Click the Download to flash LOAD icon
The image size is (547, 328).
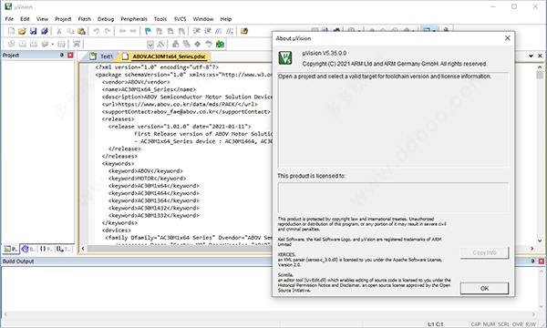tap(77, 44)
